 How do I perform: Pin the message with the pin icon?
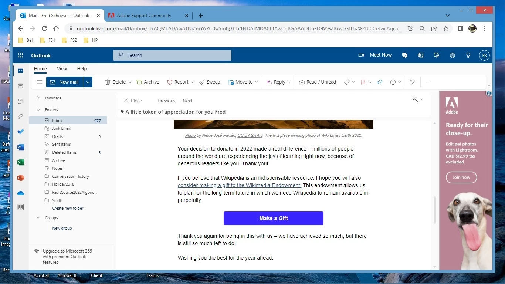[x=379, y=82]
